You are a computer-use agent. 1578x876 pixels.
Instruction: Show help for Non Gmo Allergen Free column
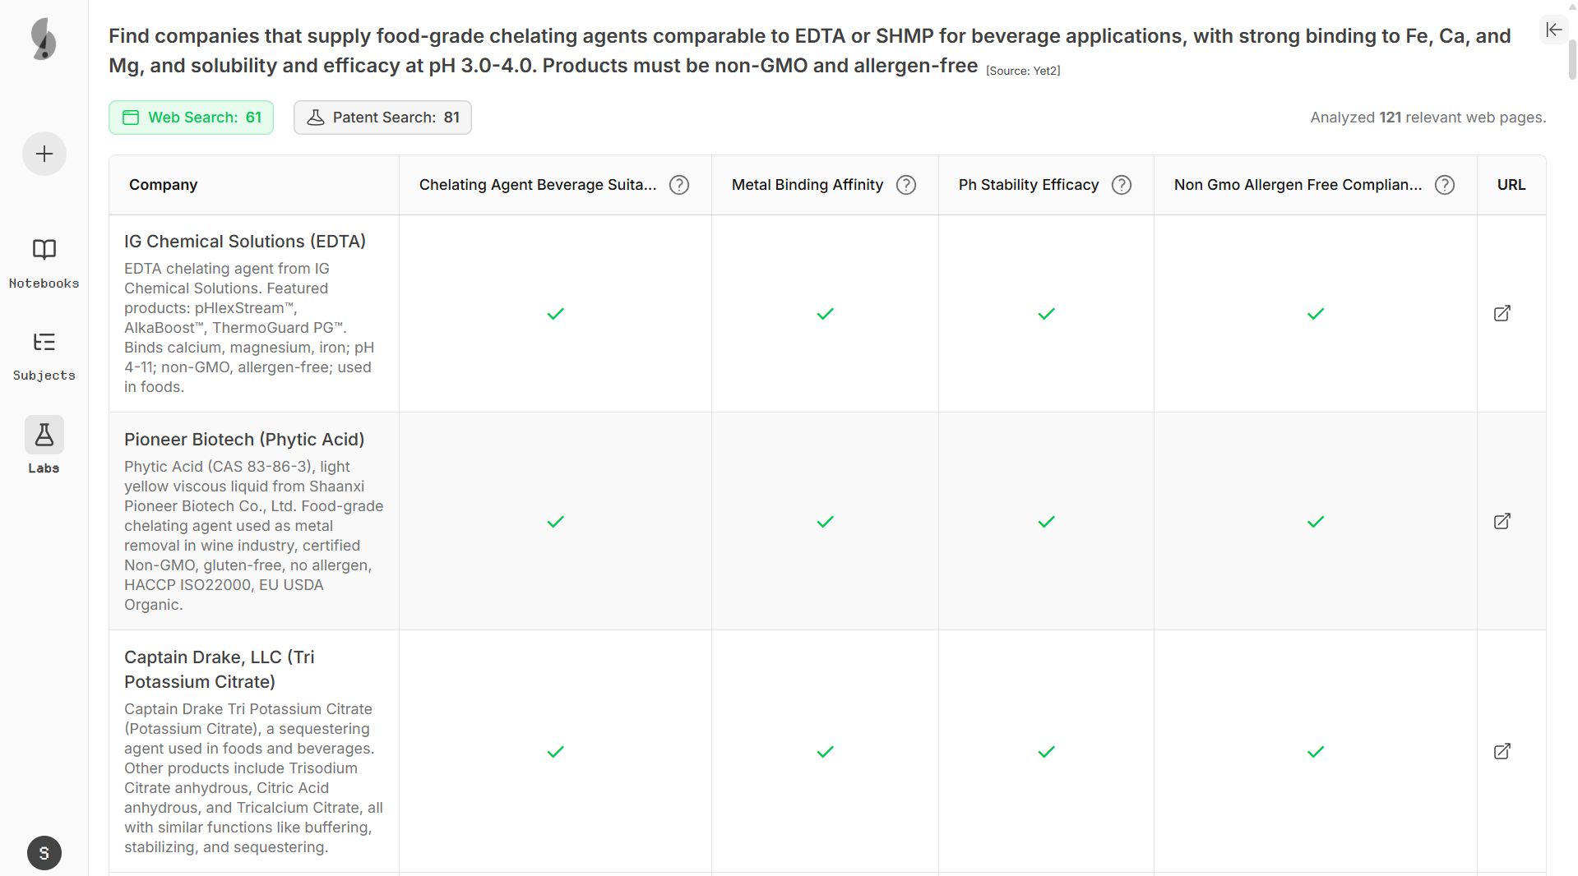(x=1445, y=185)
